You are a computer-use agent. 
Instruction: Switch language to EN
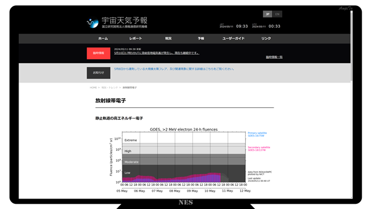click(277, 14)
